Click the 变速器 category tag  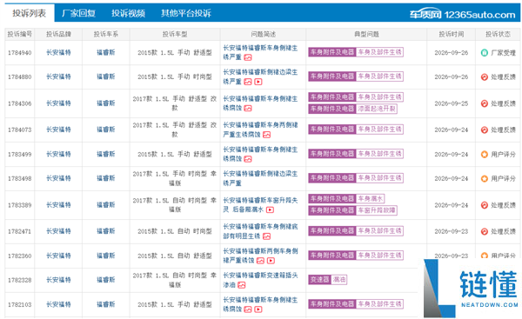pos(319,280)
